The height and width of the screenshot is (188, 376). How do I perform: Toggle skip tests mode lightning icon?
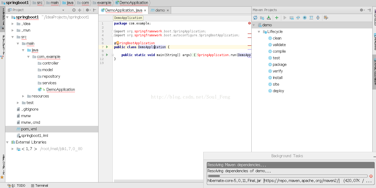(x=305, y=18)
